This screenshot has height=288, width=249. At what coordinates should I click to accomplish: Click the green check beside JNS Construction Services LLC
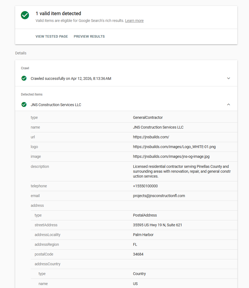coord(24,104)
